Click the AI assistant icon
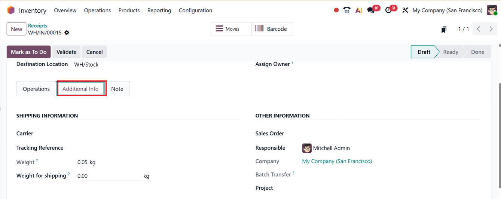 359,10
